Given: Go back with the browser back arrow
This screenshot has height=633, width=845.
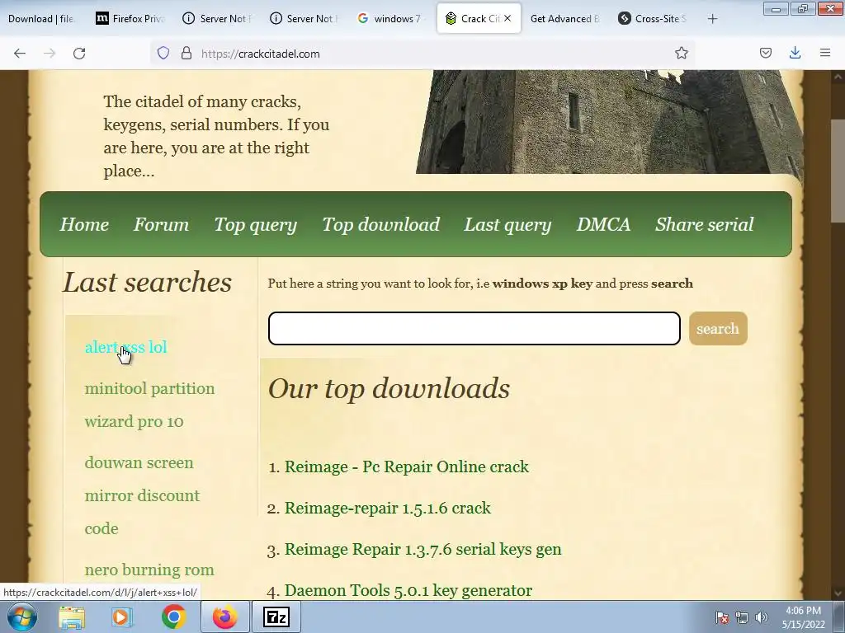Looking at the screenshot, I should tap(20, 54).
